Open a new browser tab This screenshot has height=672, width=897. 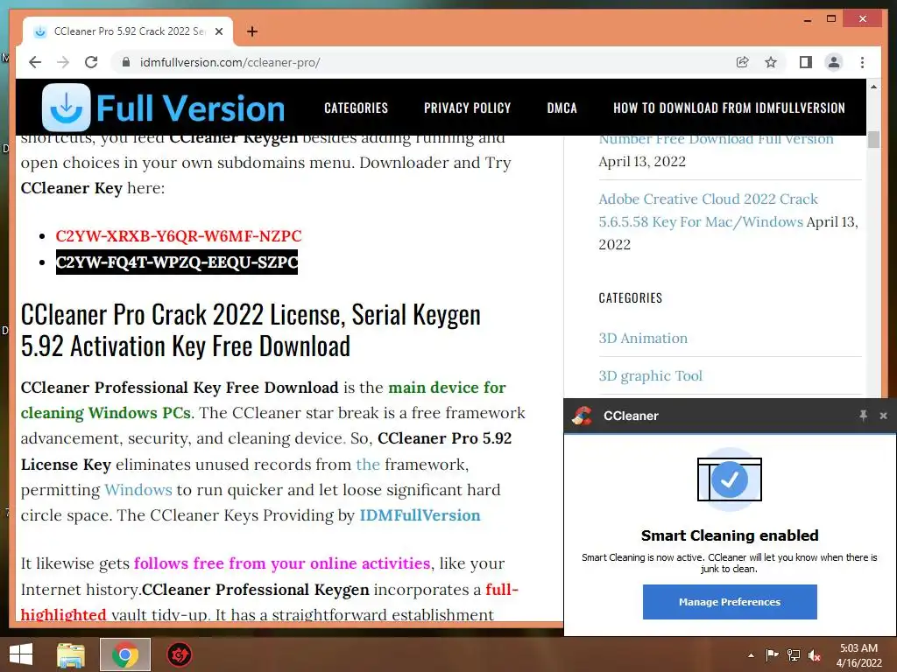click(x=252, y=31)
